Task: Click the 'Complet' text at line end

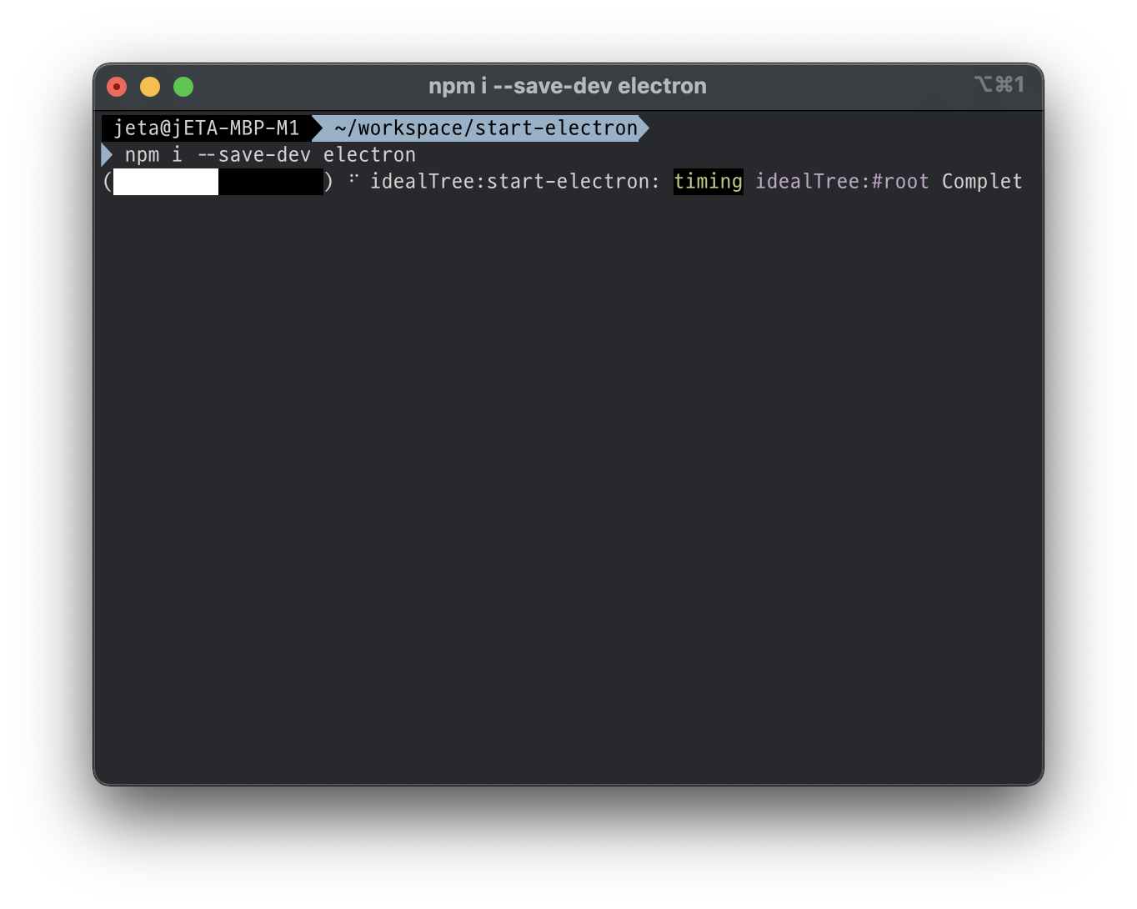Action: (x=982, y=182)
